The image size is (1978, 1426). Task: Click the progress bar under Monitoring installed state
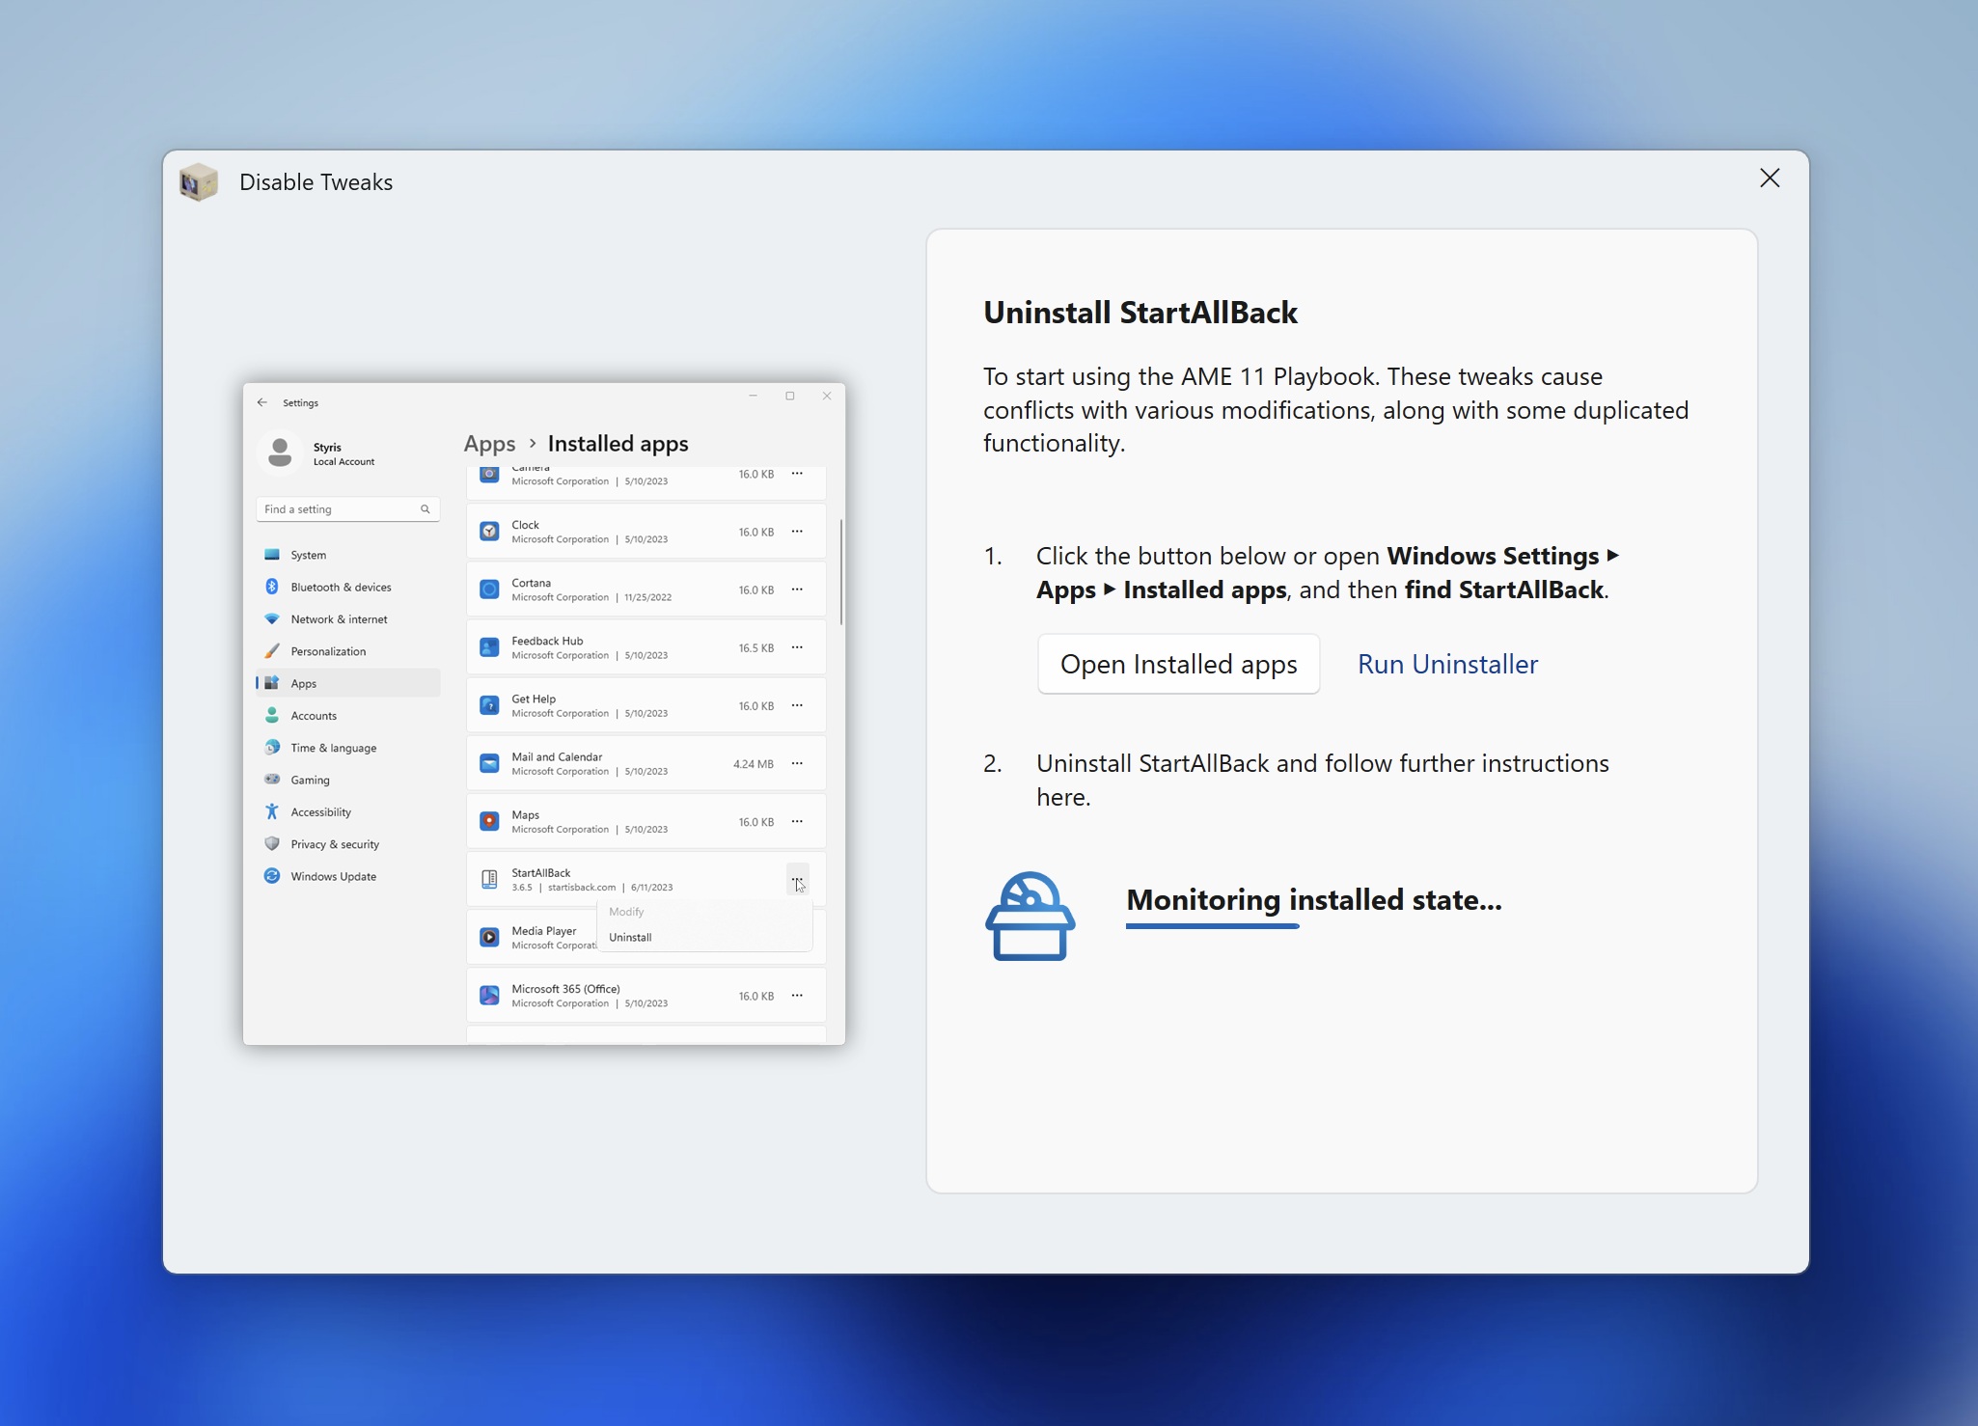tap(1212, 926)
